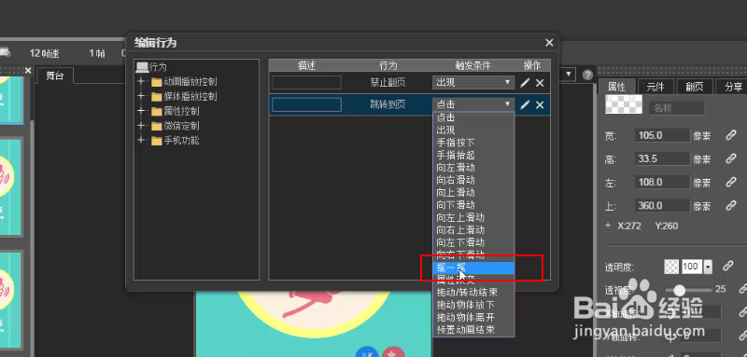Close the 编辑行为 dialog
Image resolution: width=747 pixels, height=357 pixels.
tap(549, 43)
